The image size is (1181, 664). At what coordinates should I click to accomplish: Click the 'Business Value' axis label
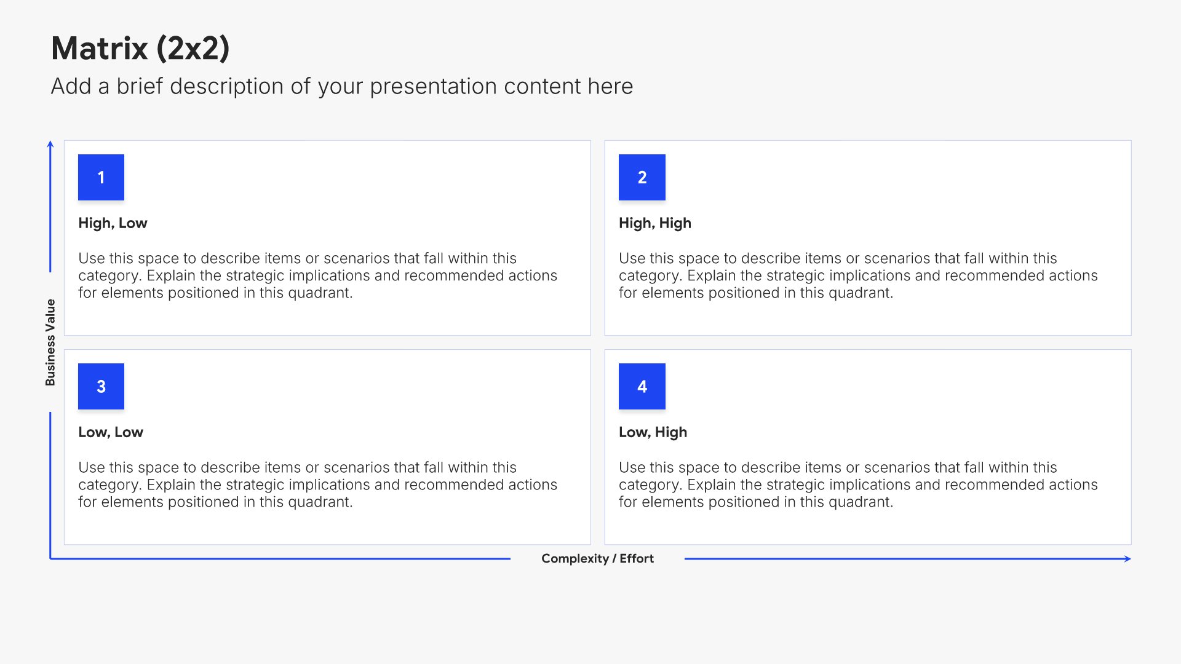pos(50,342)
